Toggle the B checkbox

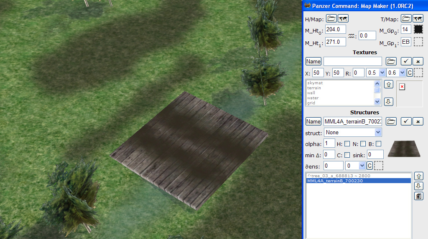379,144
